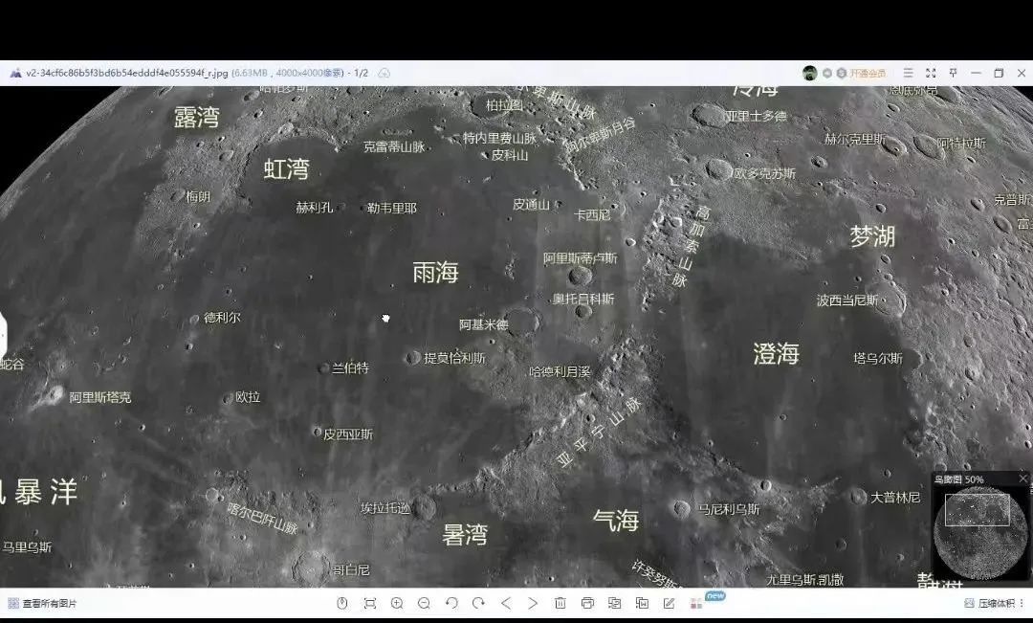This screenshot has width=1033, height=623.
Task: Rotate the image clockwise
Action: [478, 603]
